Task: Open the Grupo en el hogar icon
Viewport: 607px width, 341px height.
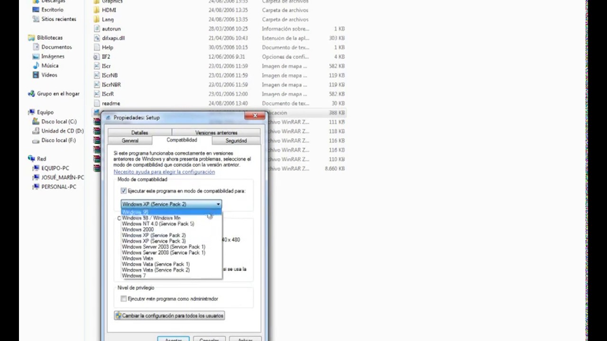Action: [31, 94]
